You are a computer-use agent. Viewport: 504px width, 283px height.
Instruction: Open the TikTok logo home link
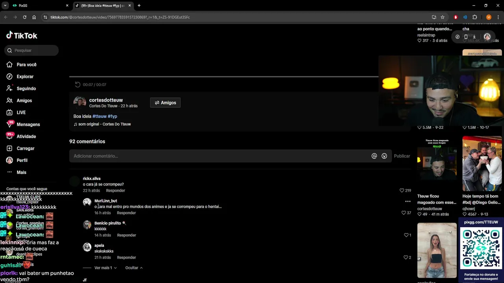click(x=22, y=35)
